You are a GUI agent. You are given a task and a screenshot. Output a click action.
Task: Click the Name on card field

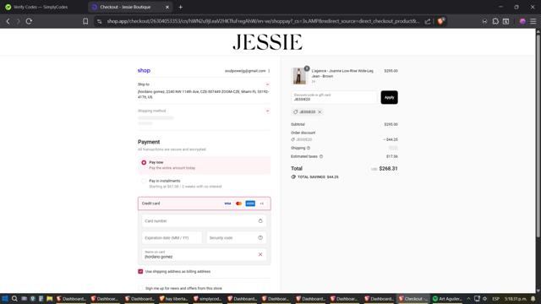204,255
